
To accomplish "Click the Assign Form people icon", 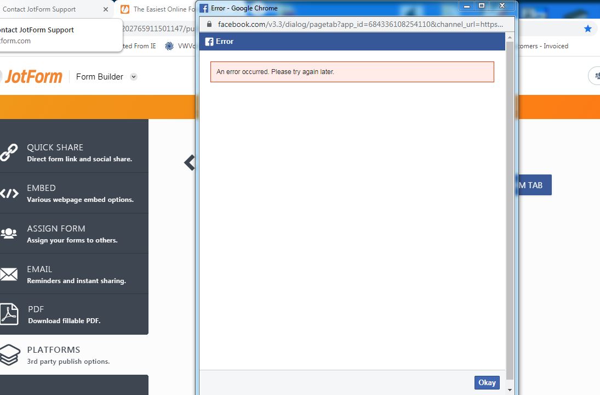I will [x=10, y=233].
